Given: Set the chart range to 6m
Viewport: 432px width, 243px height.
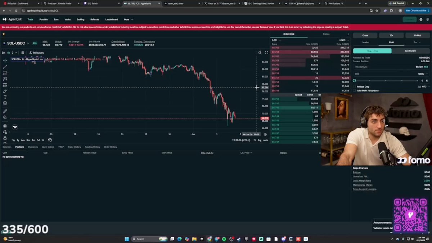Looking at the screenshot, I should click(x=23, y=140).
